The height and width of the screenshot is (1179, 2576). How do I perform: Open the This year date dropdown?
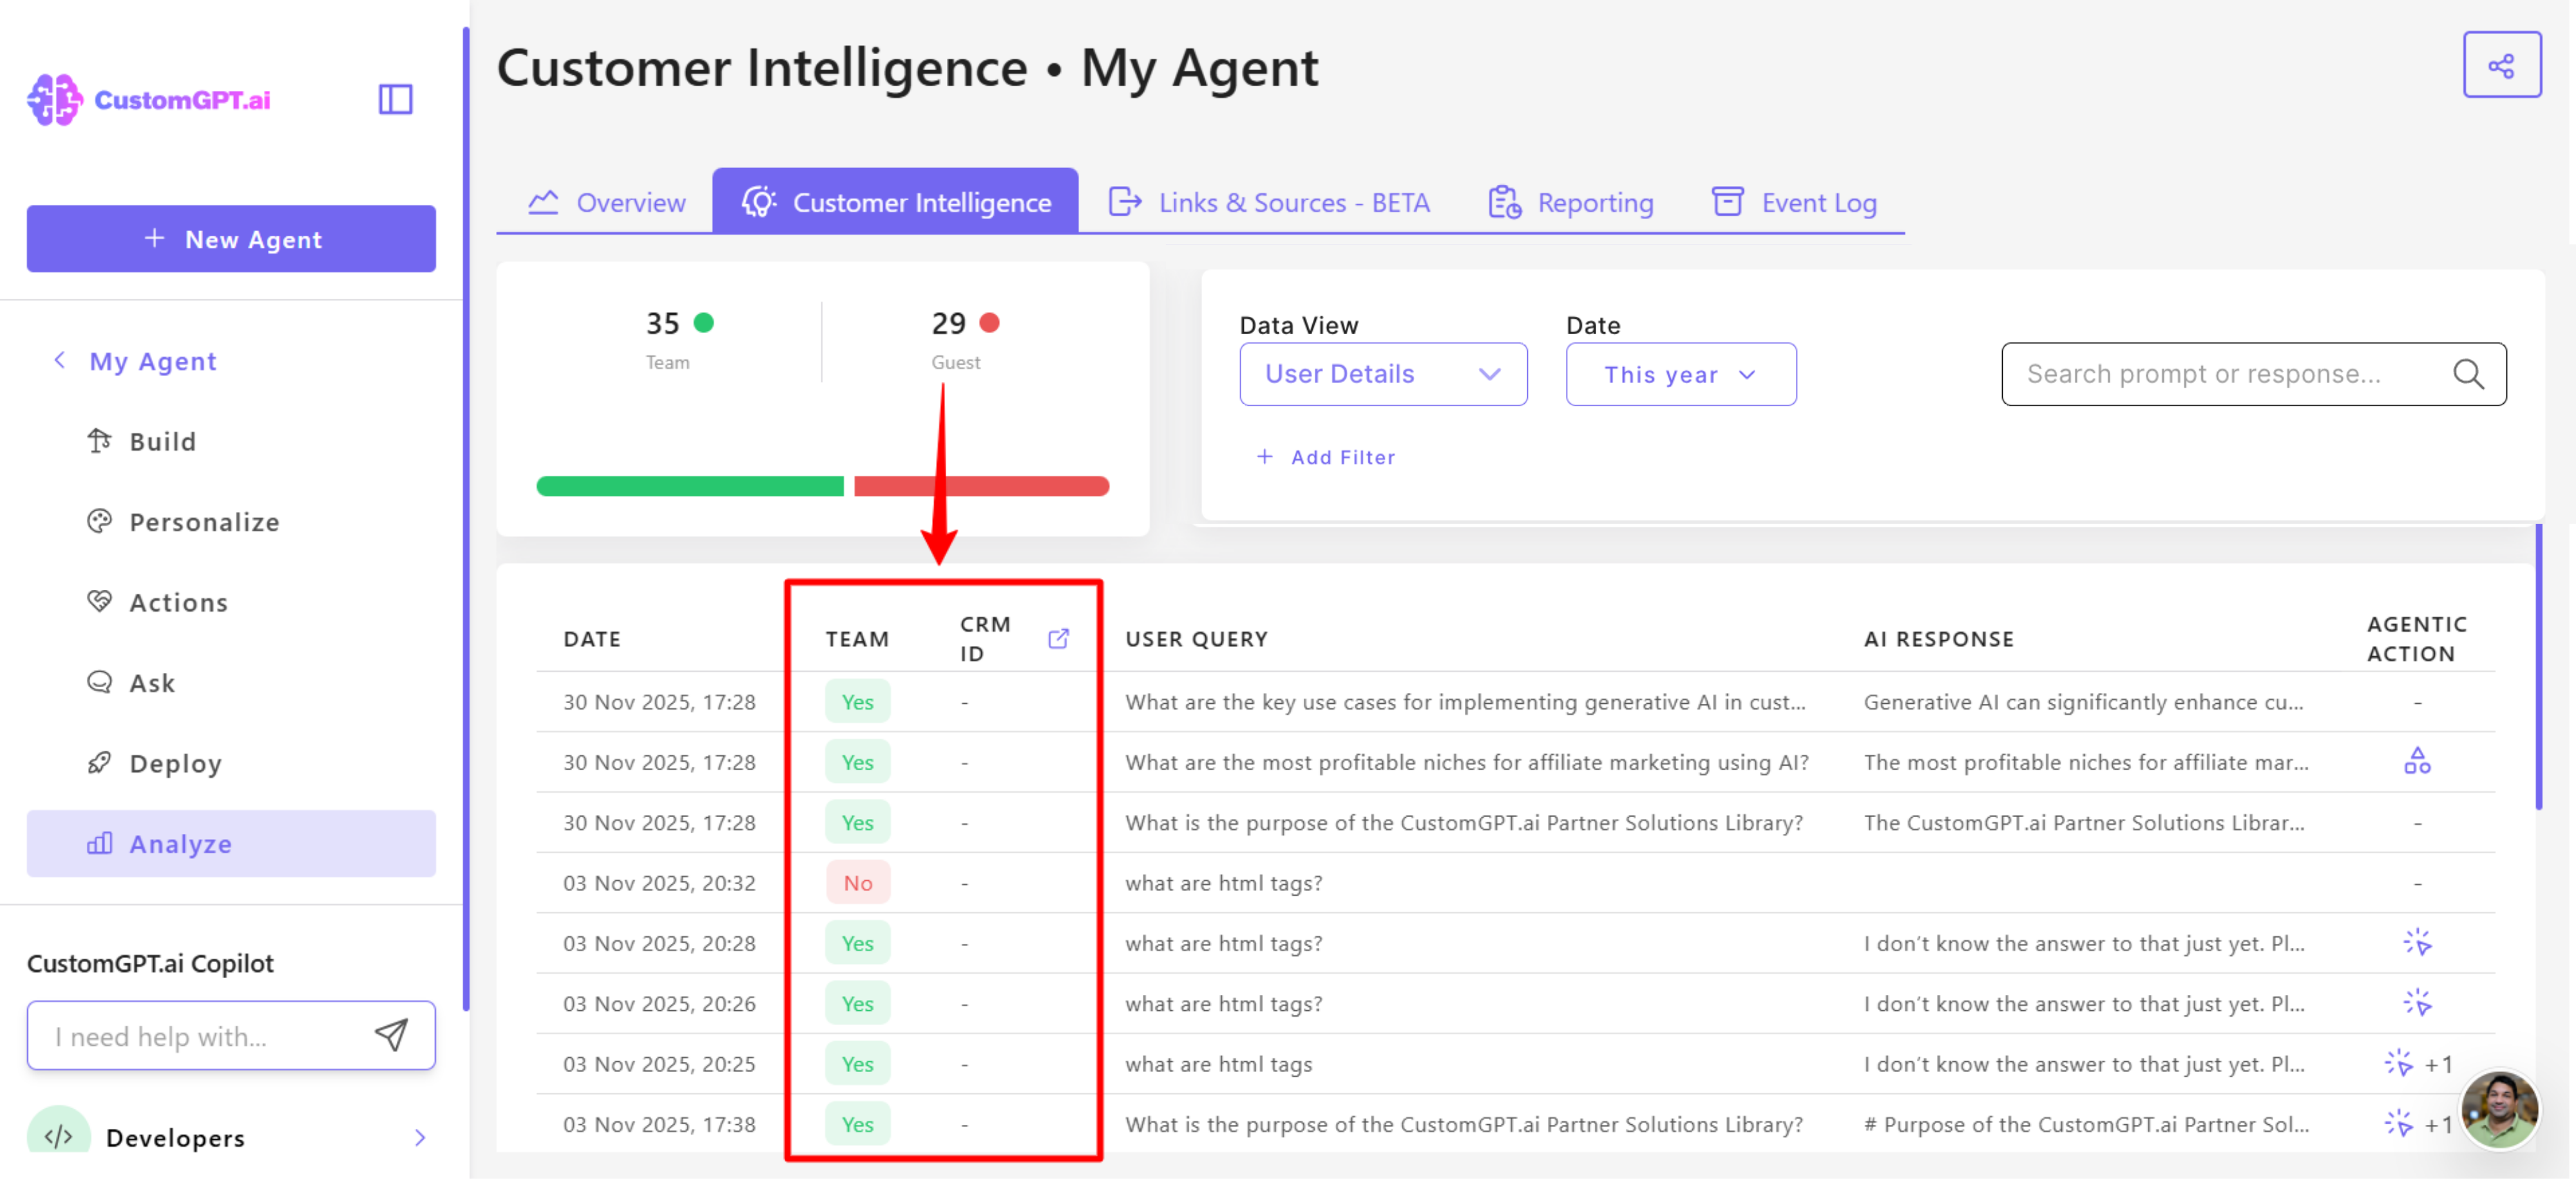point(1680,374)
